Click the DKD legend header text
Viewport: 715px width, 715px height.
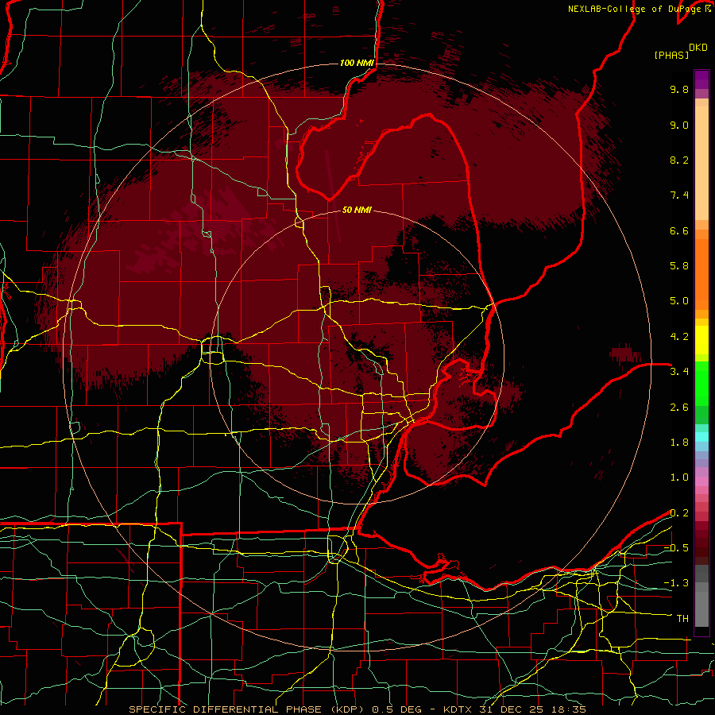698,48
